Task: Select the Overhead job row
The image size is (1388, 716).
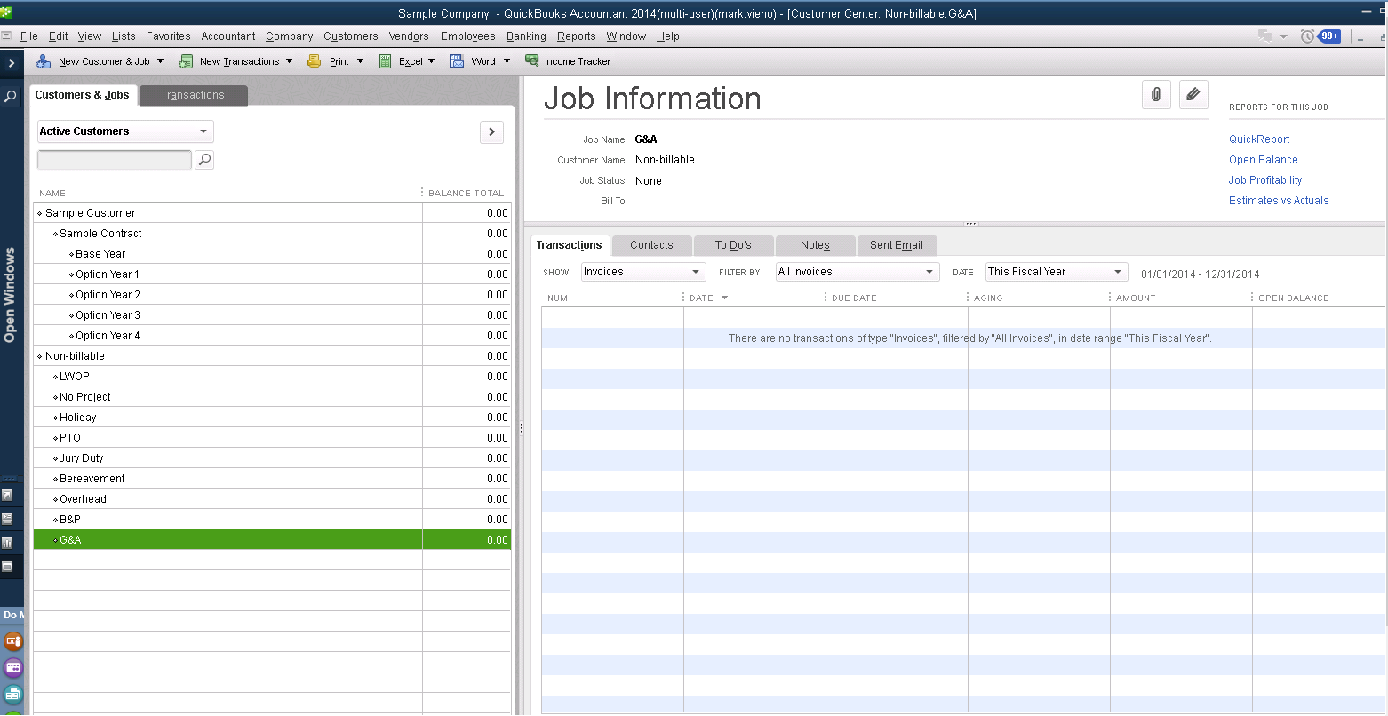Action: (x=272, y=499)
